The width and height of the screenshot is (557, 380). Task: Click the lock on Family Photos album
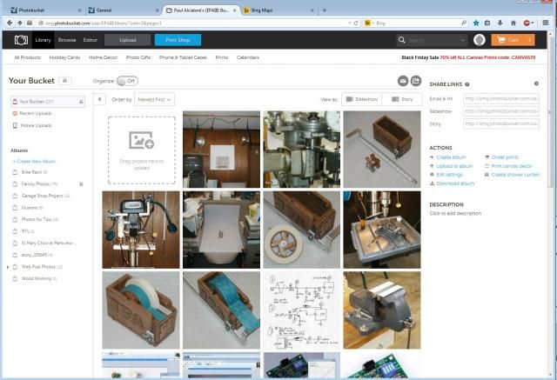click(81, 184)
